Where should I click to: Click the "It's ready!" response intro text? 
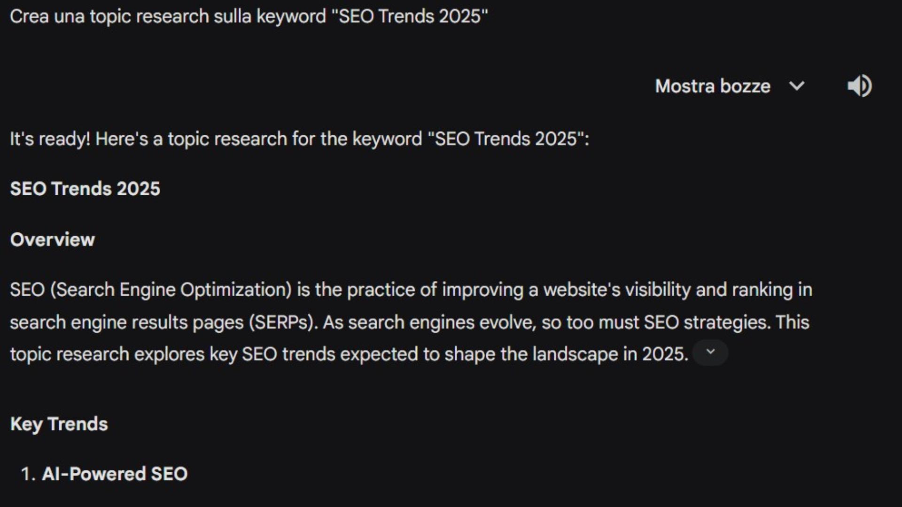[x=50, y=139]
